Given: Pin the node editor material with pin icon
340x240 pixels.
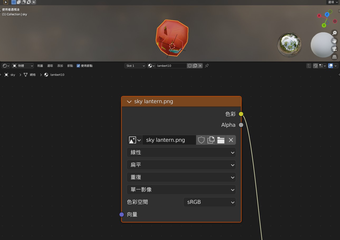Looking at the screenshot, I should coord(207,66).
